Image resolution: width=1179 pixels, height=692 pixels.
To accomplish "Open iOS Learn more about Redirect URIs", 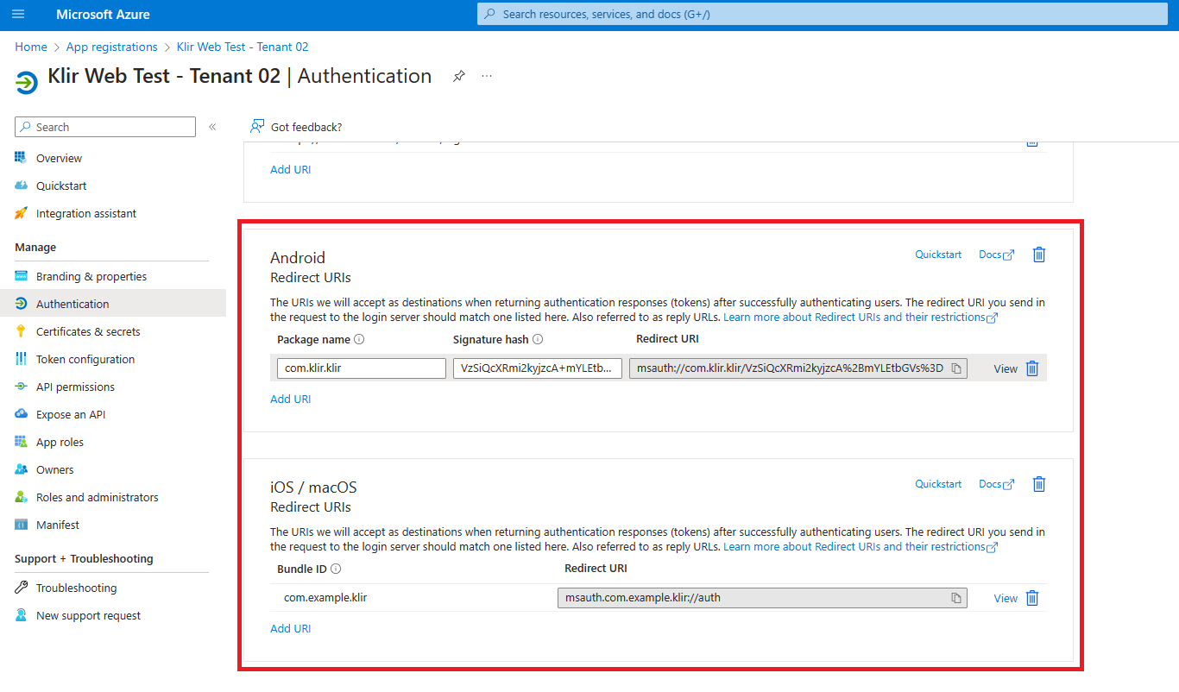I will [861, 546].
